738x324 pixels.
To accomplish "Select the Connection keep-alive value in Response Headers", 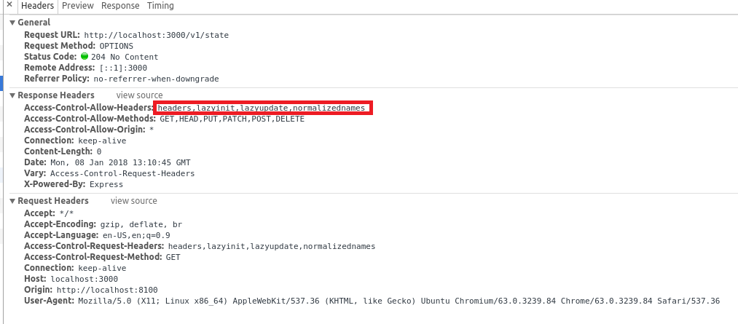I will point(102,141).
